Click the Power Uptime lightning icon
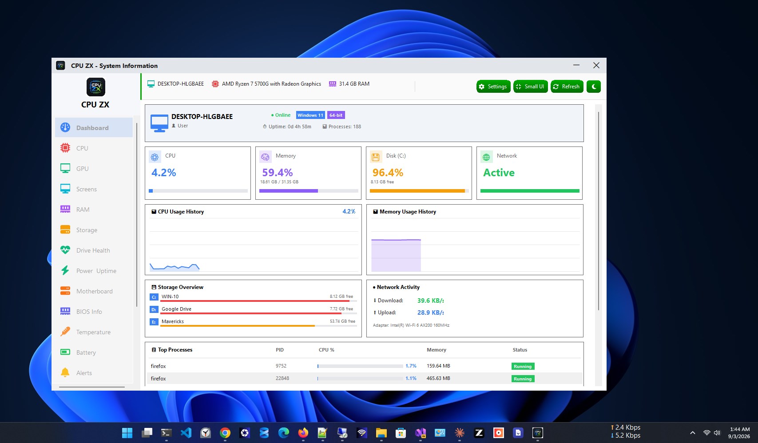This screenshot has height=443, width=758. (x=65, y=271)
